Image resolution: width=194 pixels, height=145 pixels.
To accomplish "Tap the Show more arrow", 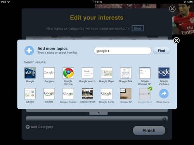I will pos(164,94).
